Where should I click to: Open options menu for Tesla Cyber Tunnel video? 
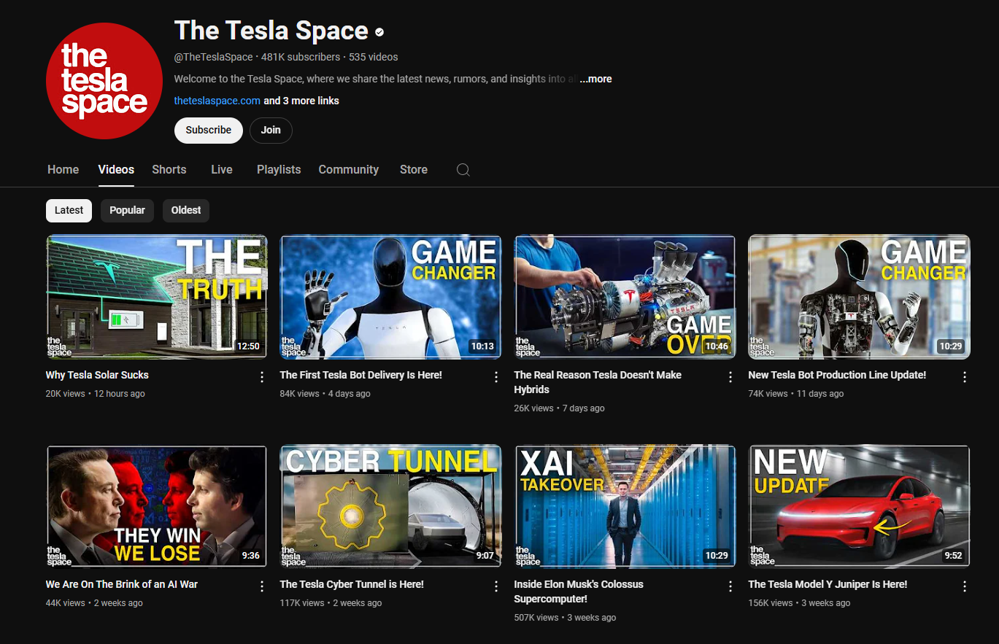click(x=496, y=586)
